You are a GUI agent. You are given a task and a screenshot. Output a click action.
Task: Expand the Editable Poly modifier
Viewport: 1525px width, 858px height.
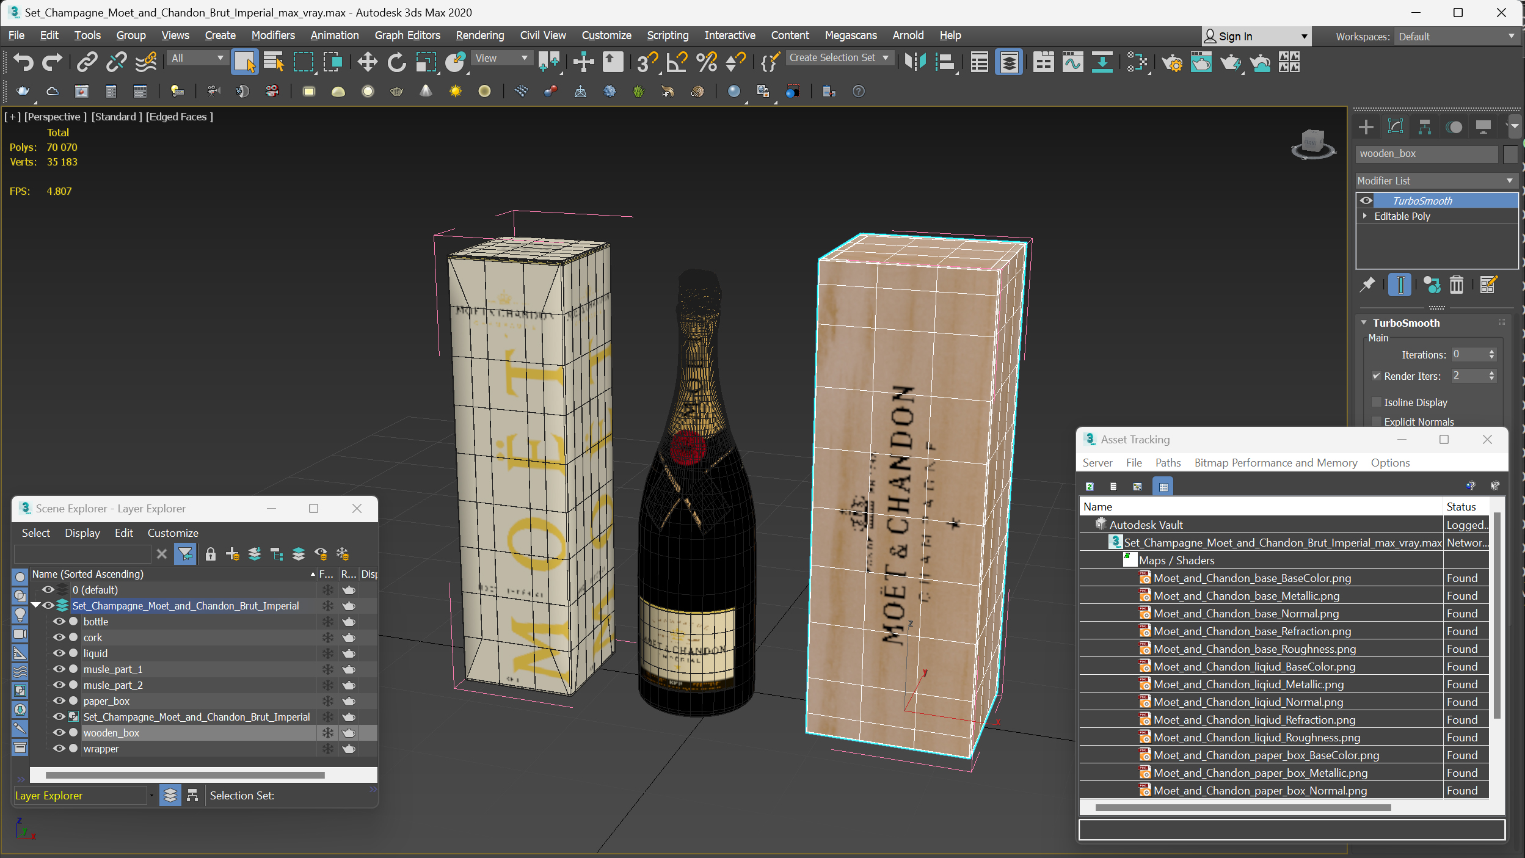1365,216
